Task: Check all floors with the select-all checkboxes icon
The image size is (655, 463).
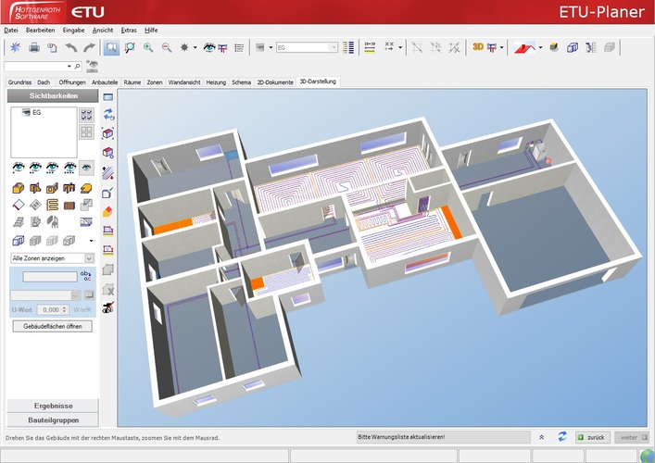Action: click(87, 114)
